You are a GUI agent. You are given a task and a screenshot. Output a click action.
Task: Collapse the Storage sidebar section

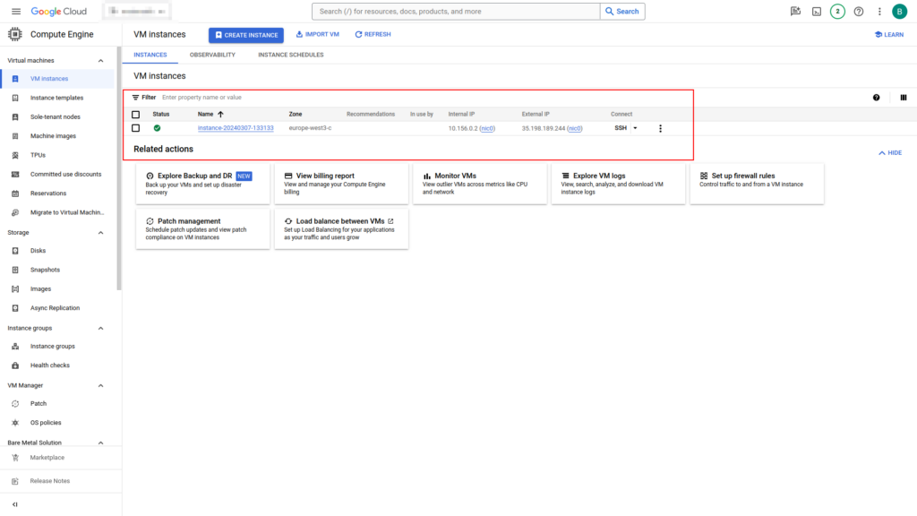tap(100, 233)
